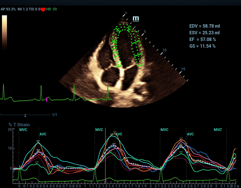Click the cine loop slider handle
Screen dimensions: 241x188
pos(25,115)
